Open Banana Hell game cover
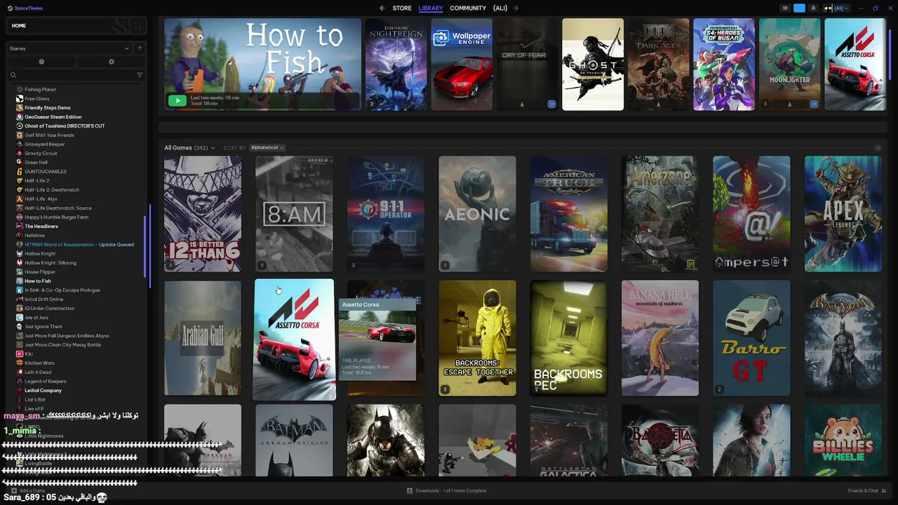898x505 pixels. [660, 338]
